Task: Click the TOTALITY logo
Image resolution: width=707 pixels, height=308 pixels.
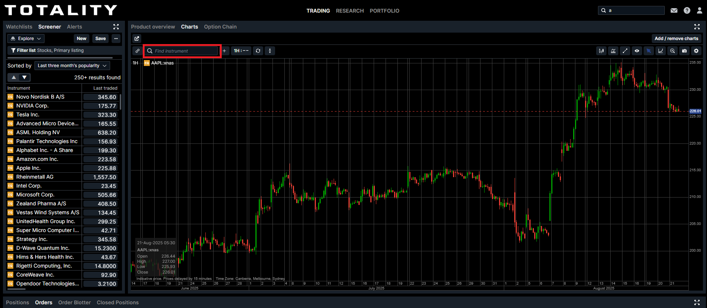Action: (61, 10)
